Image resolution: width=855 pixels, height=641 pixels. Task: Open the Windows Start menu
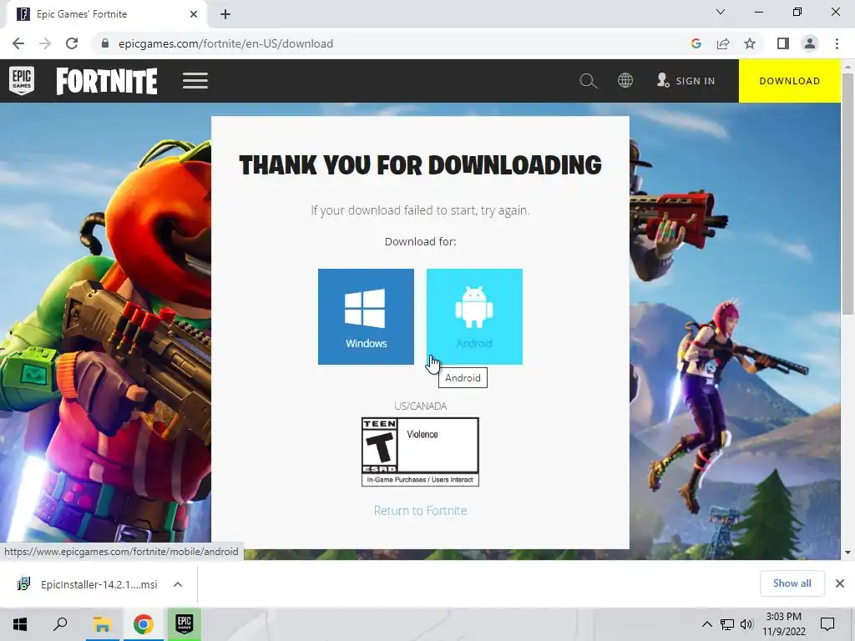20,624
